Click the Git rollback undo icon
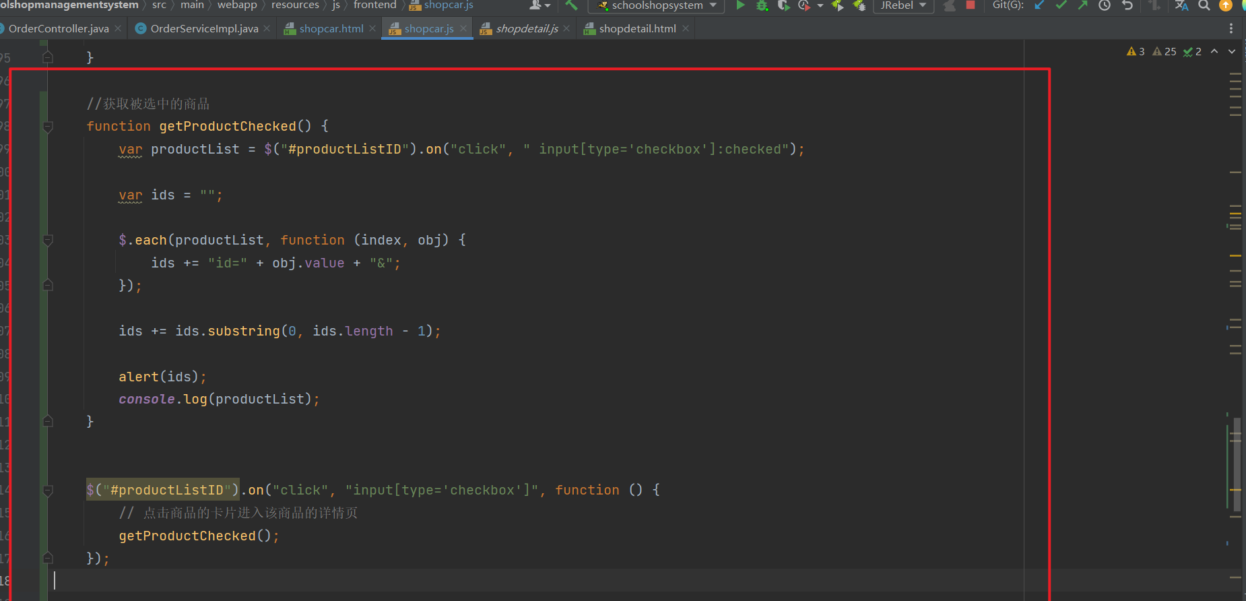The height and width of the screenshot is (601, 1246). tap(1127, 5)
